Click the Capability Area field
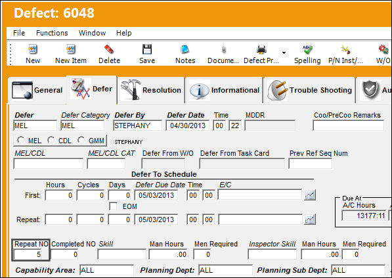Viewport: 392px width, 278px height. [x=106, y=270]
